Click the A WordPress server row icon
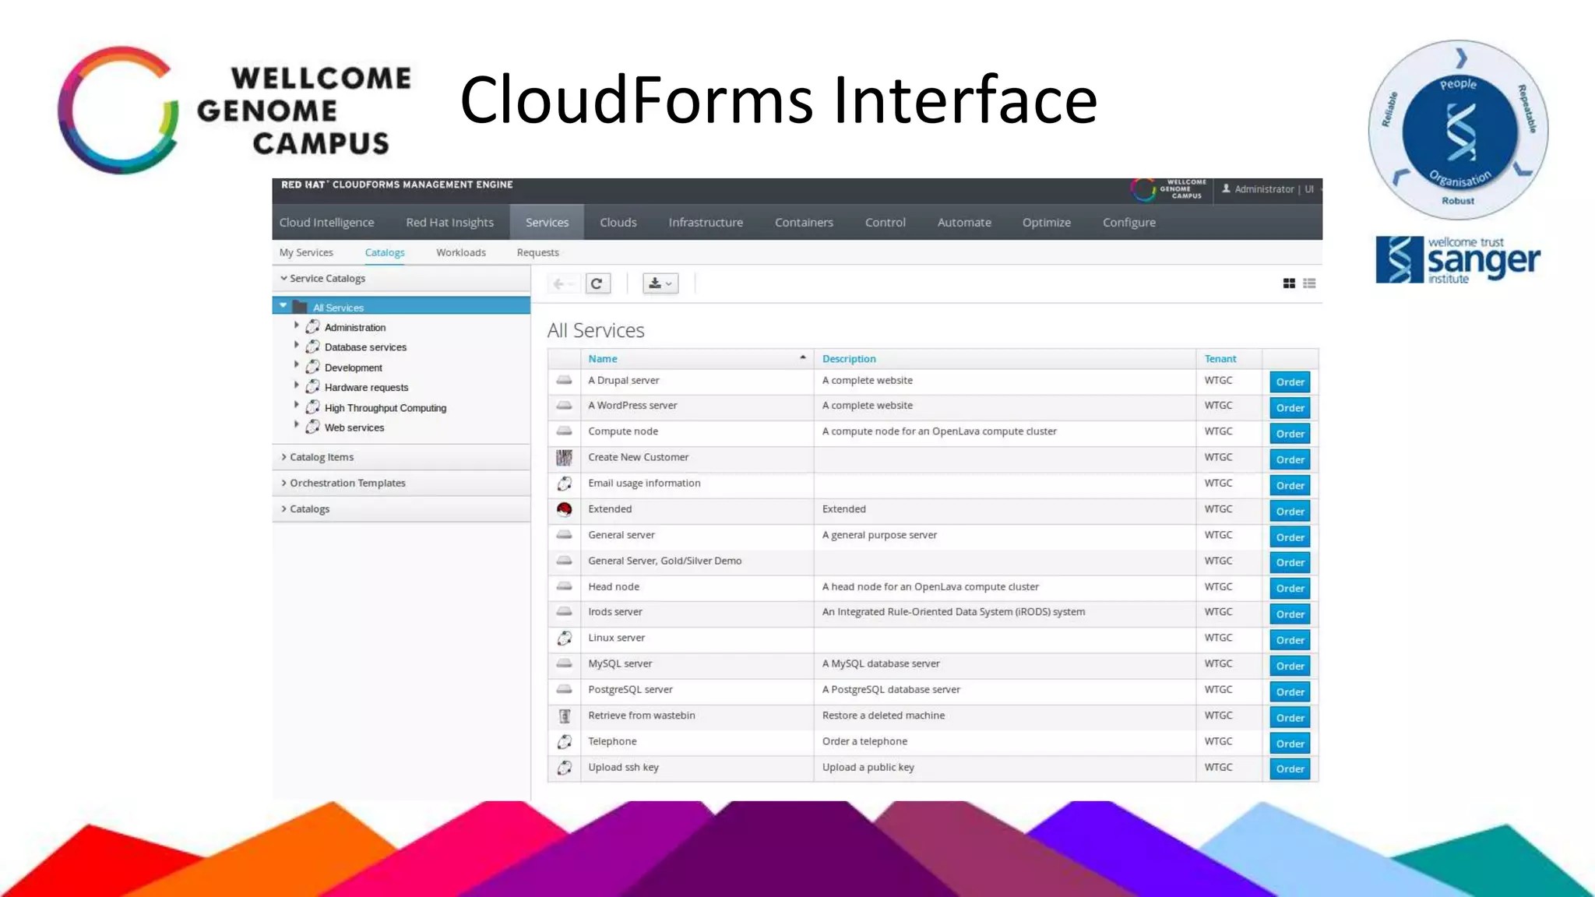 coord(565,406)
